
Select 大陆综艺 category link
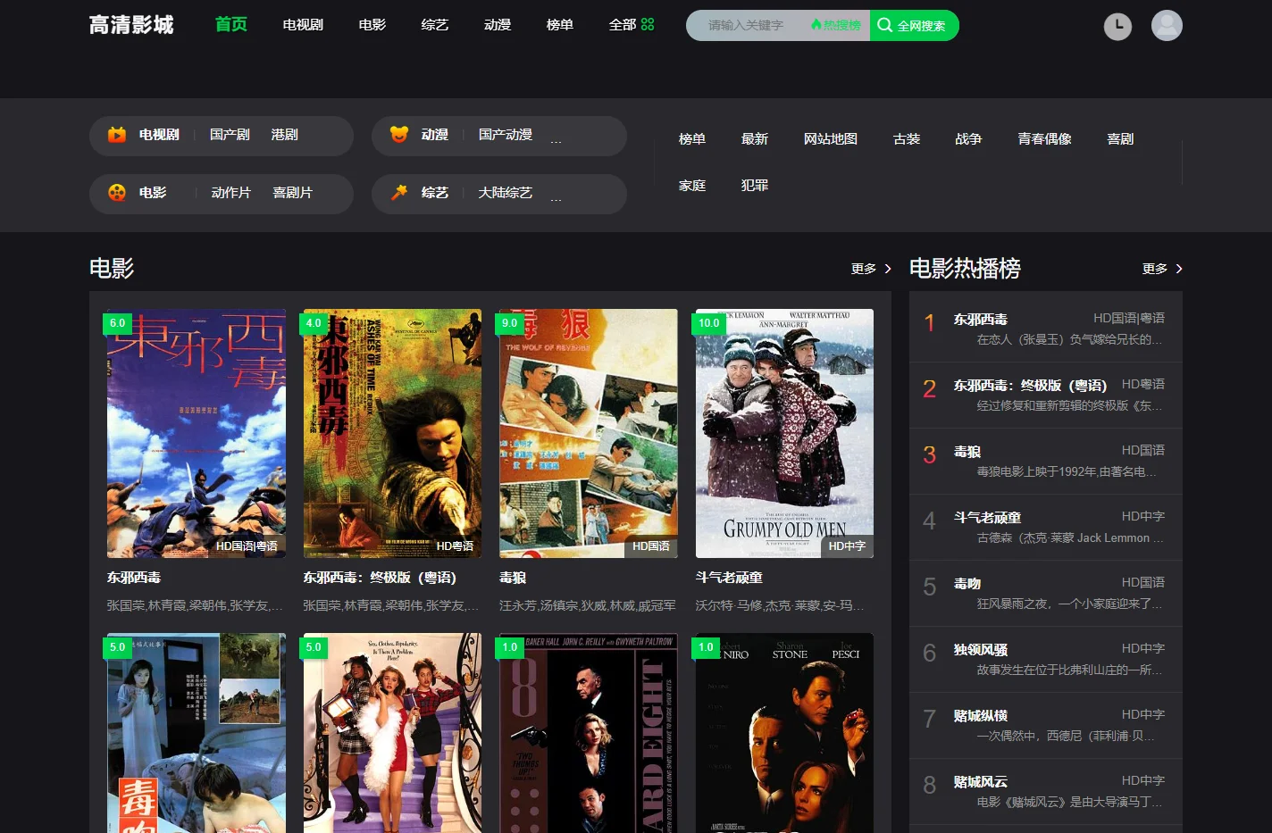click(505, 193)
